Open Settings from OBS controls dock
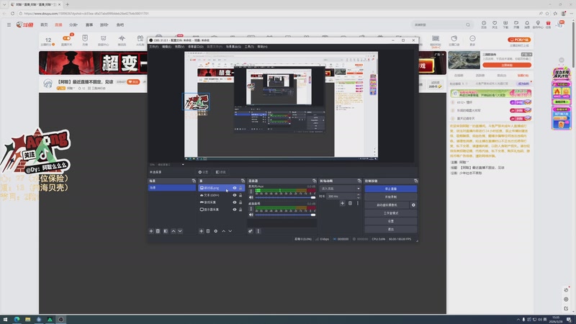Image resolution: width=576 pixels, height=324 pixels. click(390, 221)
